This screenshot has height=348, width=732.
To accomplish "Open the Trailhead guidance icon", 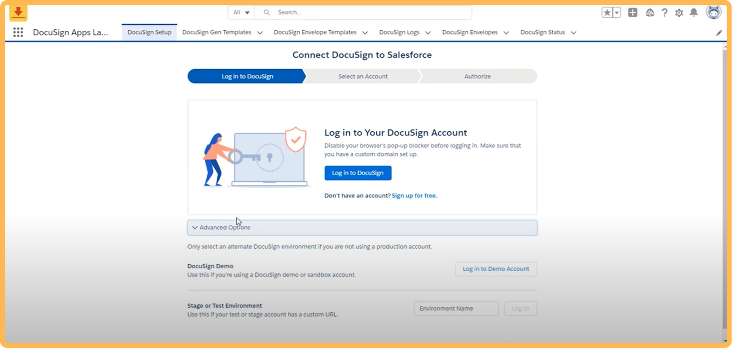I will [x=649, y=13].
